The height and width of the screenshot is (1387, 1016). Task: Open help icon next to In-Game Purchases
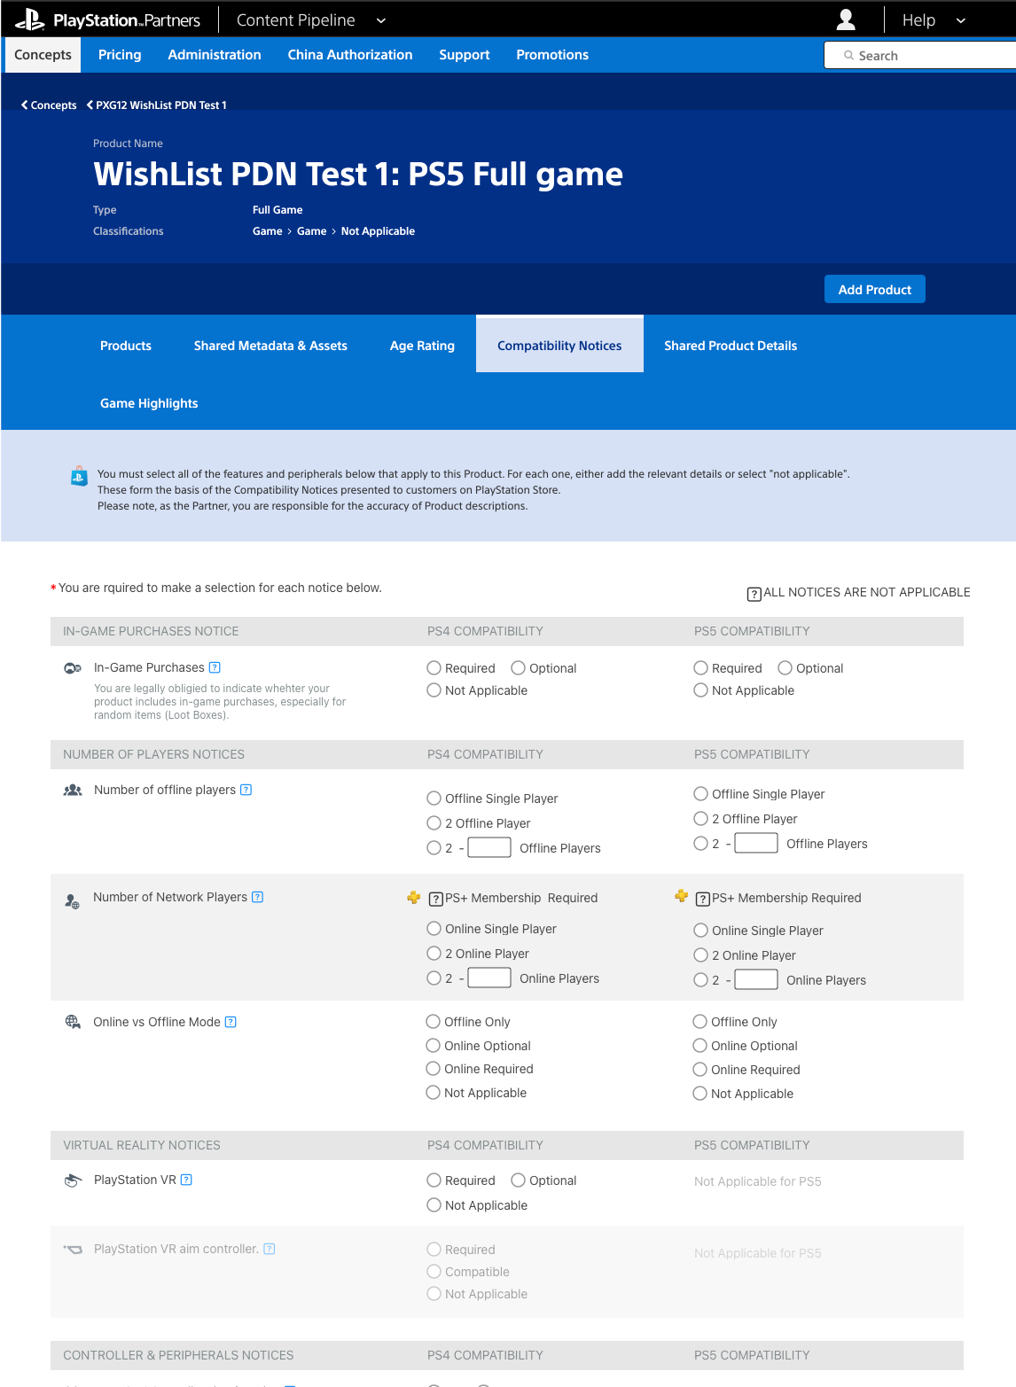pos(215,667)
